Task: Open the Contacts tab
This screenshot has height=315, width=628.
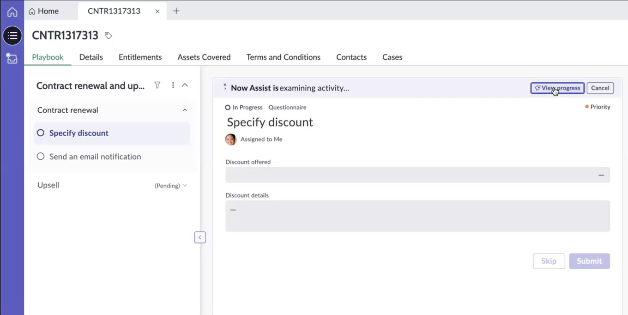Action: click(351, 57)
